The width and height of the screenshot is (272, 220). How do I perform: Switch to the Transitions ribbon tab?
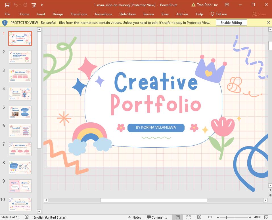click(79, 14)
